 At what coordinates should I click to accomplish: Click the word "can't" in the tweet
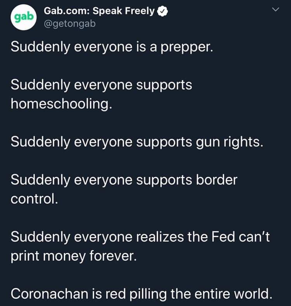click(x=254, y=236)
